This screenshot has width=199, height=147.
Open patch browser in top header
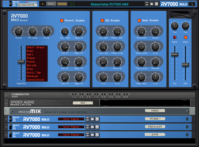152,4
